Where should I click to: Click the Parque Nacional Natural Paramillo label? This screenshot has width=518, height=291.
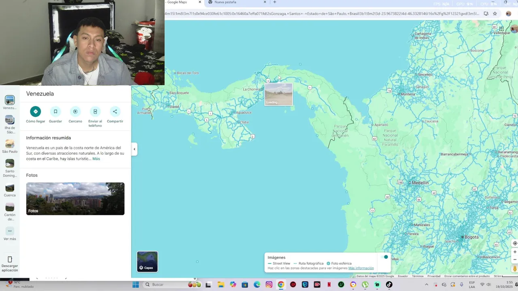click(390, 137)
